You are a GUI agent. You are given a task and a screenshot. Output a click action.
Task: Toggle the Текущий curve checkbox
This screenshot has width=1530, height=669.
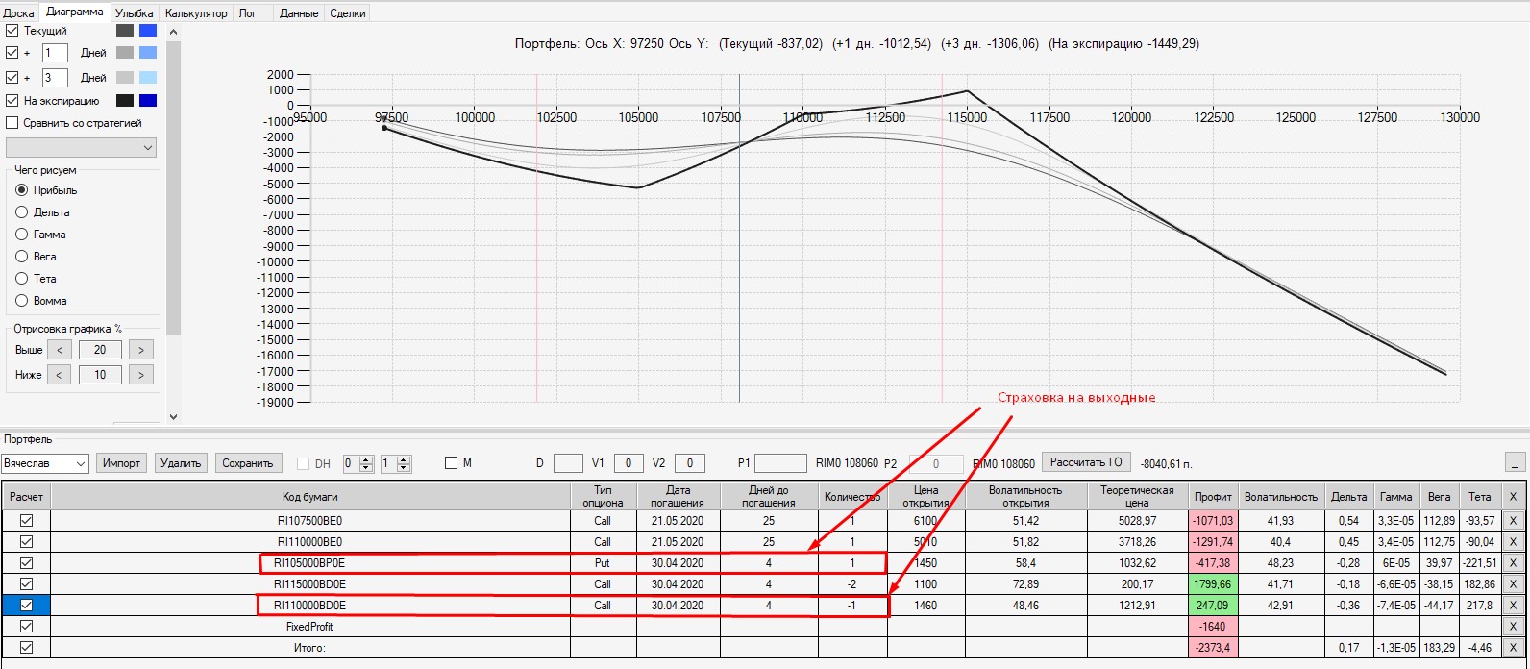[12, 31]
